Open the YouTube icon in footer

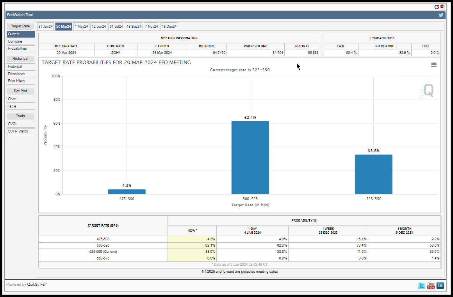tap(431, 285)
